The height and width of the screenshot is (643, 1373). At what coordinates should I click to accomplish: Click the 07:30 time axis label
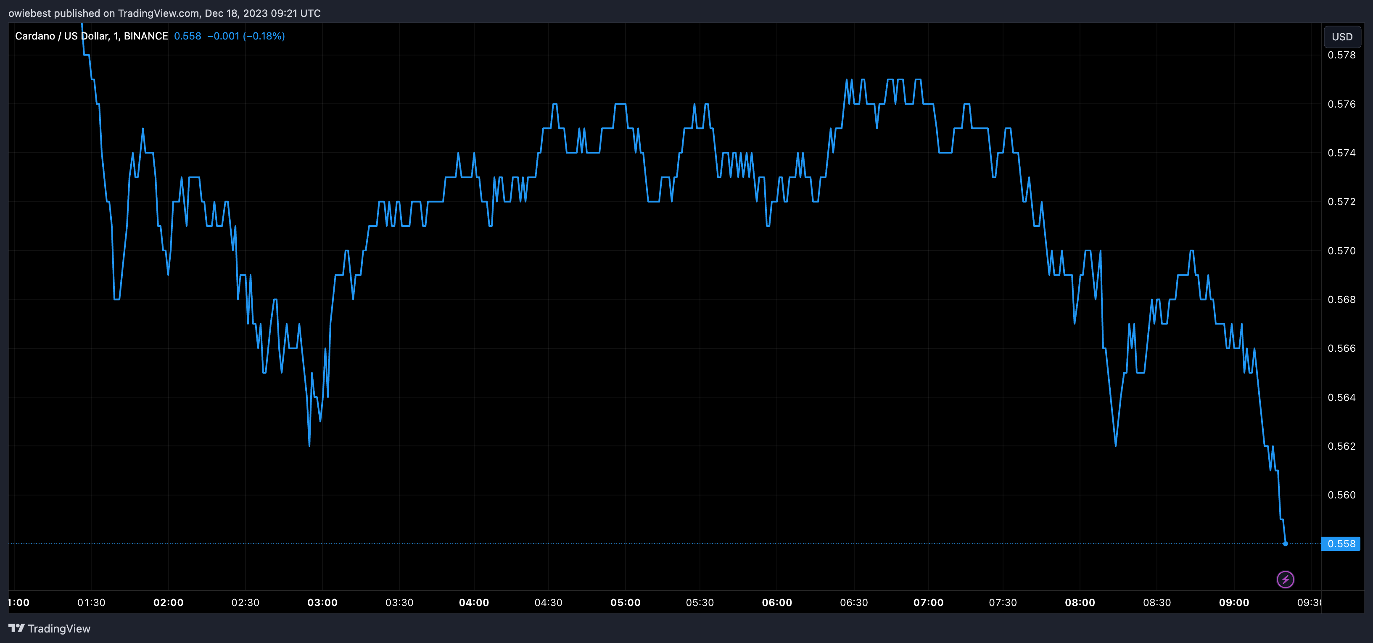coord(1003,603)
